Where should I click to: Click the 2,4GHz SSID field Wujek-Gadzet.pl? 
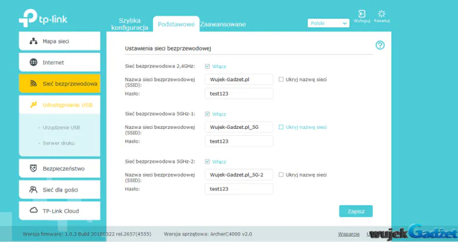click(239, 79)
